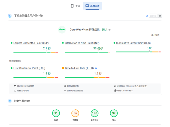Click the 了解您的真实用户的体验 heading
Viewport: 170px width, 127px height.
[x=28, y=16]
